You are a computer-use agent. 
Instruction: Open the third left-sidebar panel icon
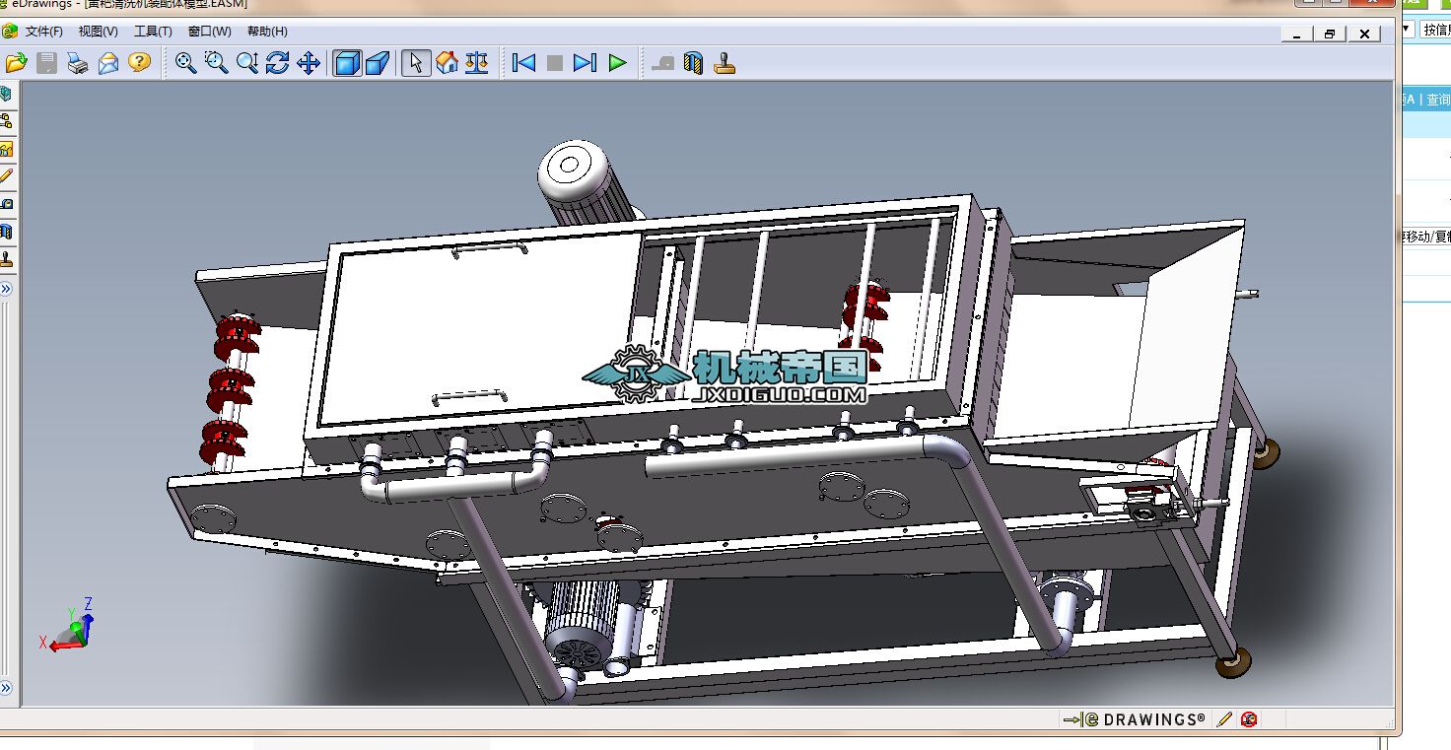click(6, 149)
